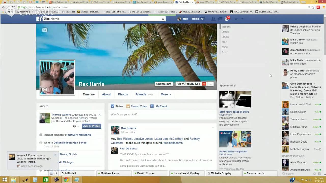
Task: Click Chrome back arrow button
Action: tap(3, 7)
